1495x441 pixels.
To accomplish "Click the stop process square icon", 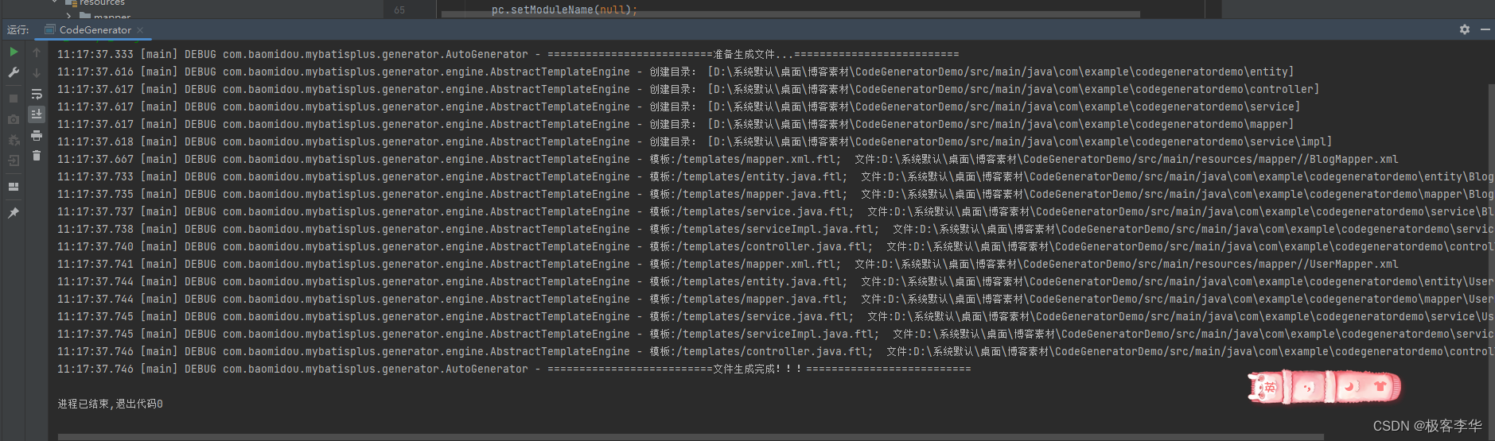I will coord(14,99).
